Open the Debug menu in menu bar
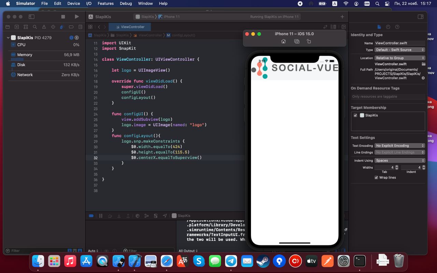 click(126, 3)
